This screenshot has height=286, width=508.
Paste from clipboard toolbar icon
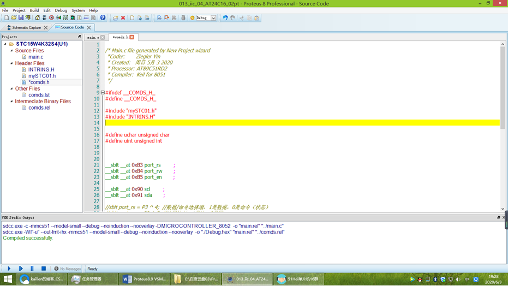[x=256, y=18]
